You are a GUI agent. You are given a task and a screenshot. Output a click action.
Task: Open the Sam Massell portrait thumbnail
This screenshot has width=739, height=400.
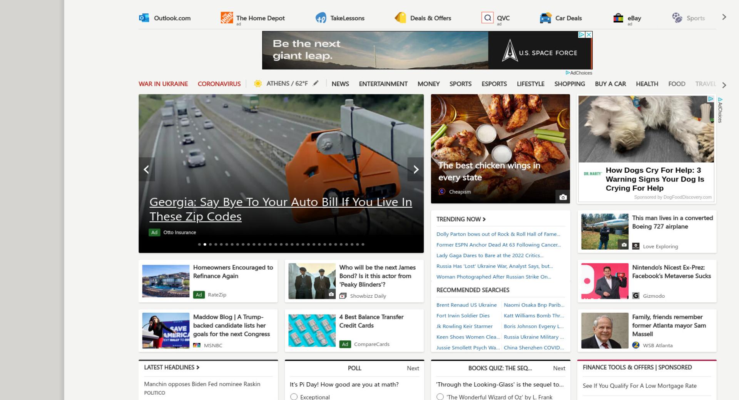(605, 331)
